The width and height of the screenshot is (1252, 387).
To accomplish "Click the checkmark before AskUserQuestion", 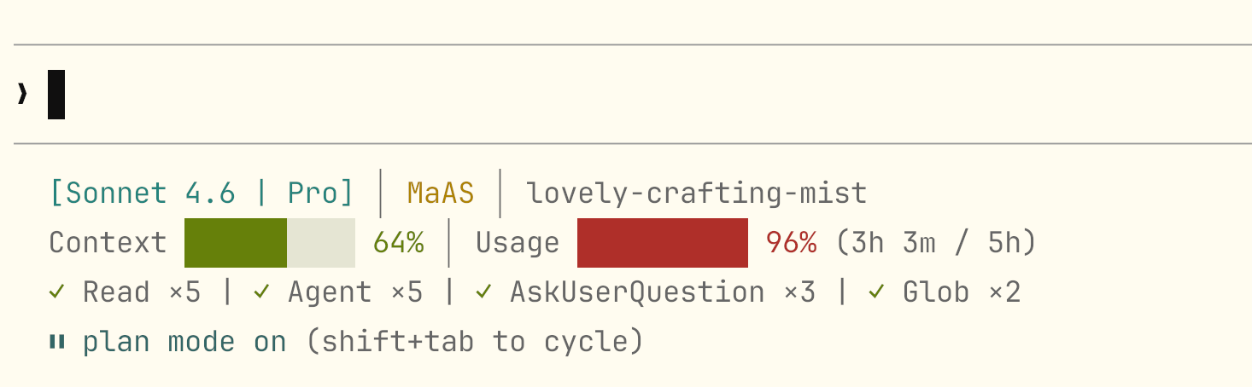I will coord(484,292).
